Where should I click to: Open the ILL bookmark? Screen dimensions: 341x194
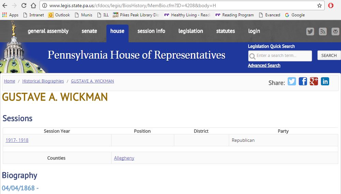tap(103, 15)
